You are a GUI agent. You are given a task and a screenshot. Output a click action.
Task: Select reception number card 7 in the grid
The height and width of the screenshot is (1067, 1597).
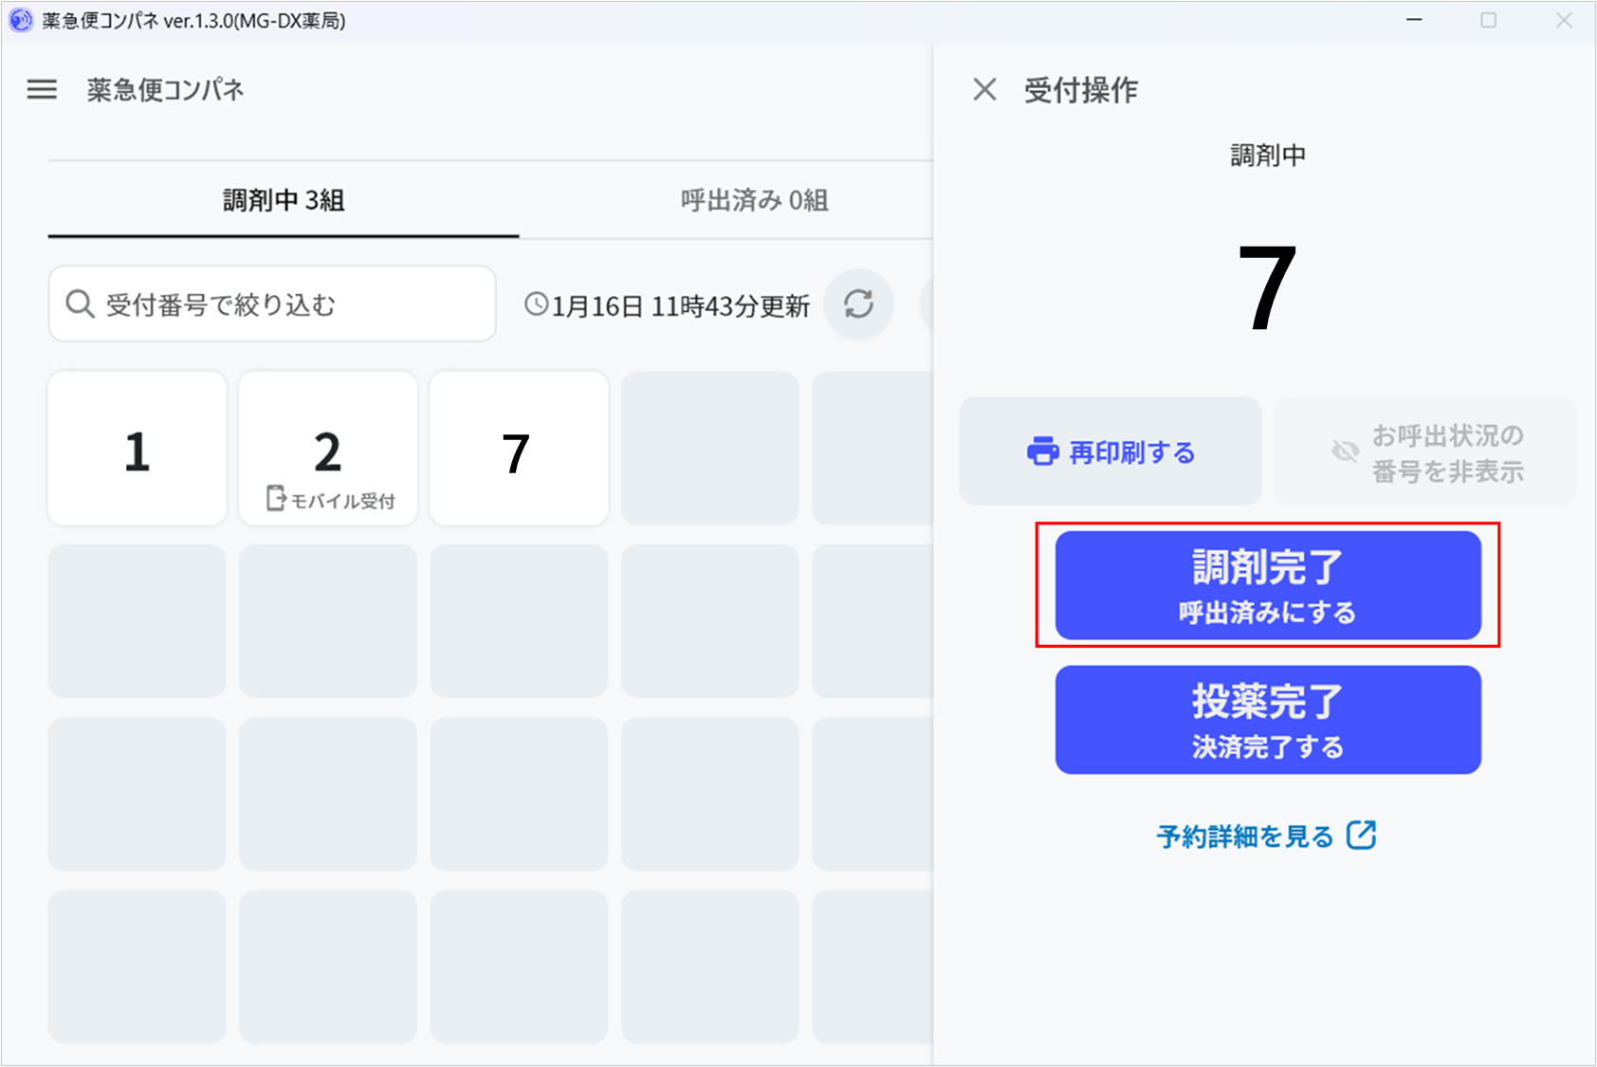(518, 449)
